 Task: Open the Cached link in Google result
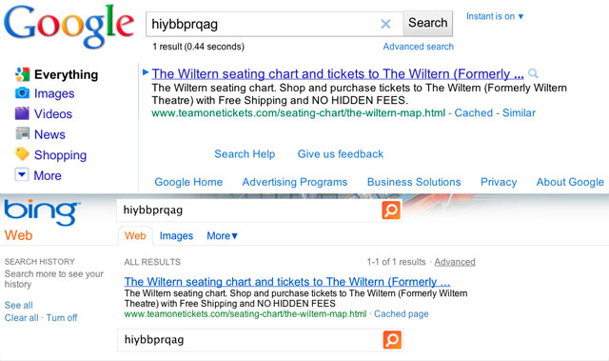pyautogui.click(x=474, y=113)
